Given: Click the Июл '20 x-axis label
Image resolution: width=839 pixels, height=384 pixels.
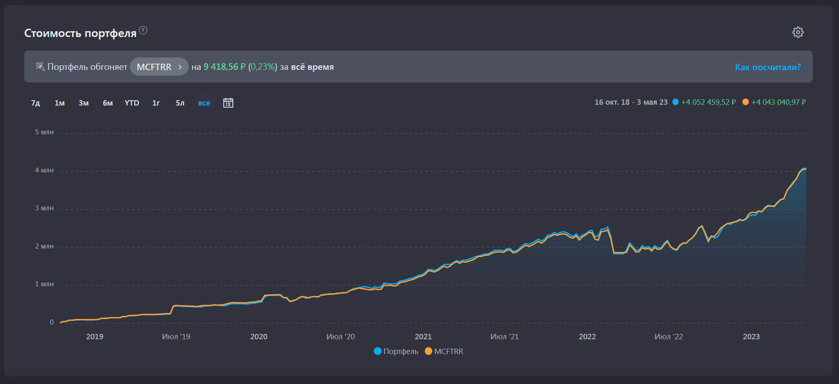Looking at the screenshot, I should point(341,336).
